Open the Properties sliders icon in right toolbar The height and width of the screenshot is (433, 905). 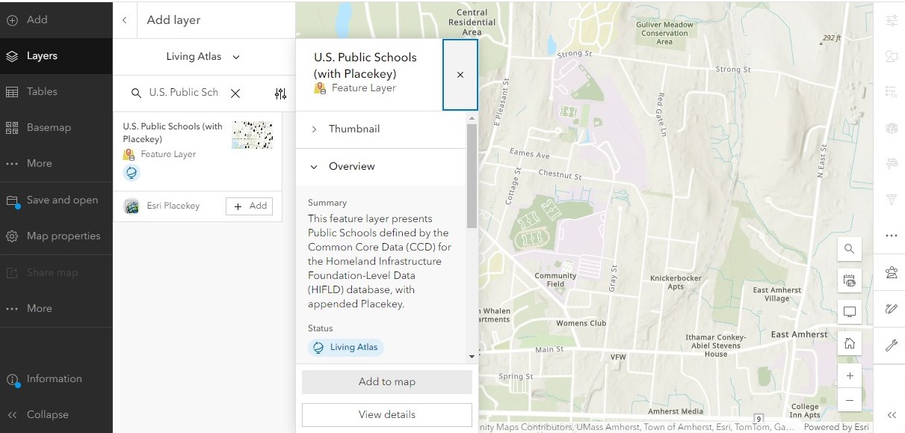tap(891, 20)
